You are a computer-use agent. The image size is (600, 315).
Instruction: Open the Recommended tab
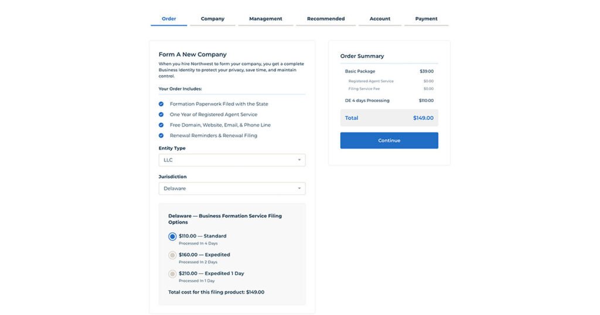tap(326, 19)
